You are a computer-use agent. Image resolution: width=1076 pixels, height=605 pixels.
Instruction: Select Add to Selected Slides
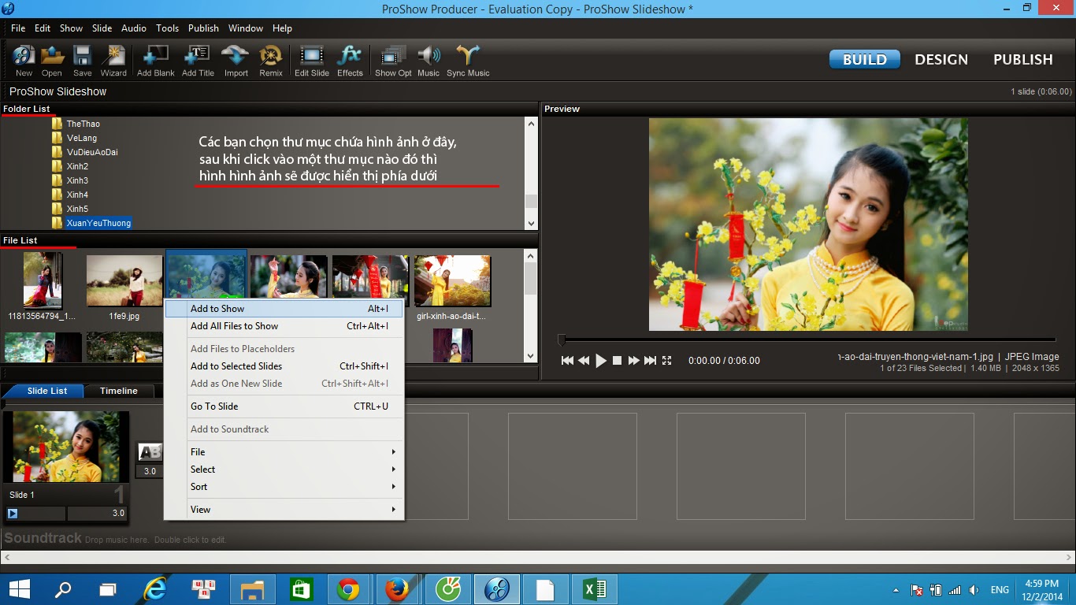(x=284, y=366)
